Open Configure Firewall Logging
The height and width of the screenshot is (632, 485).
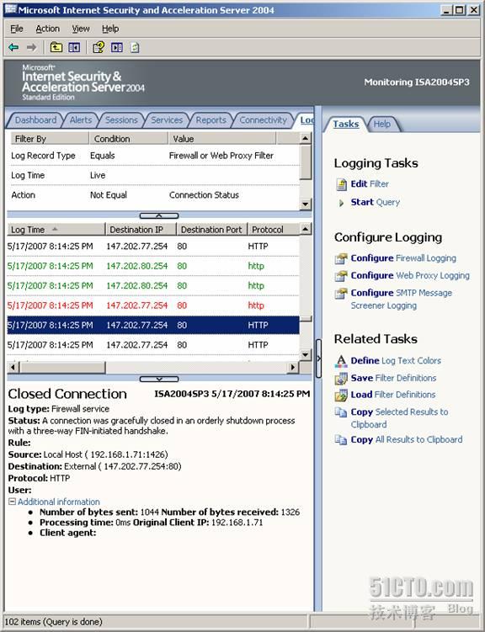click(403, 258)
